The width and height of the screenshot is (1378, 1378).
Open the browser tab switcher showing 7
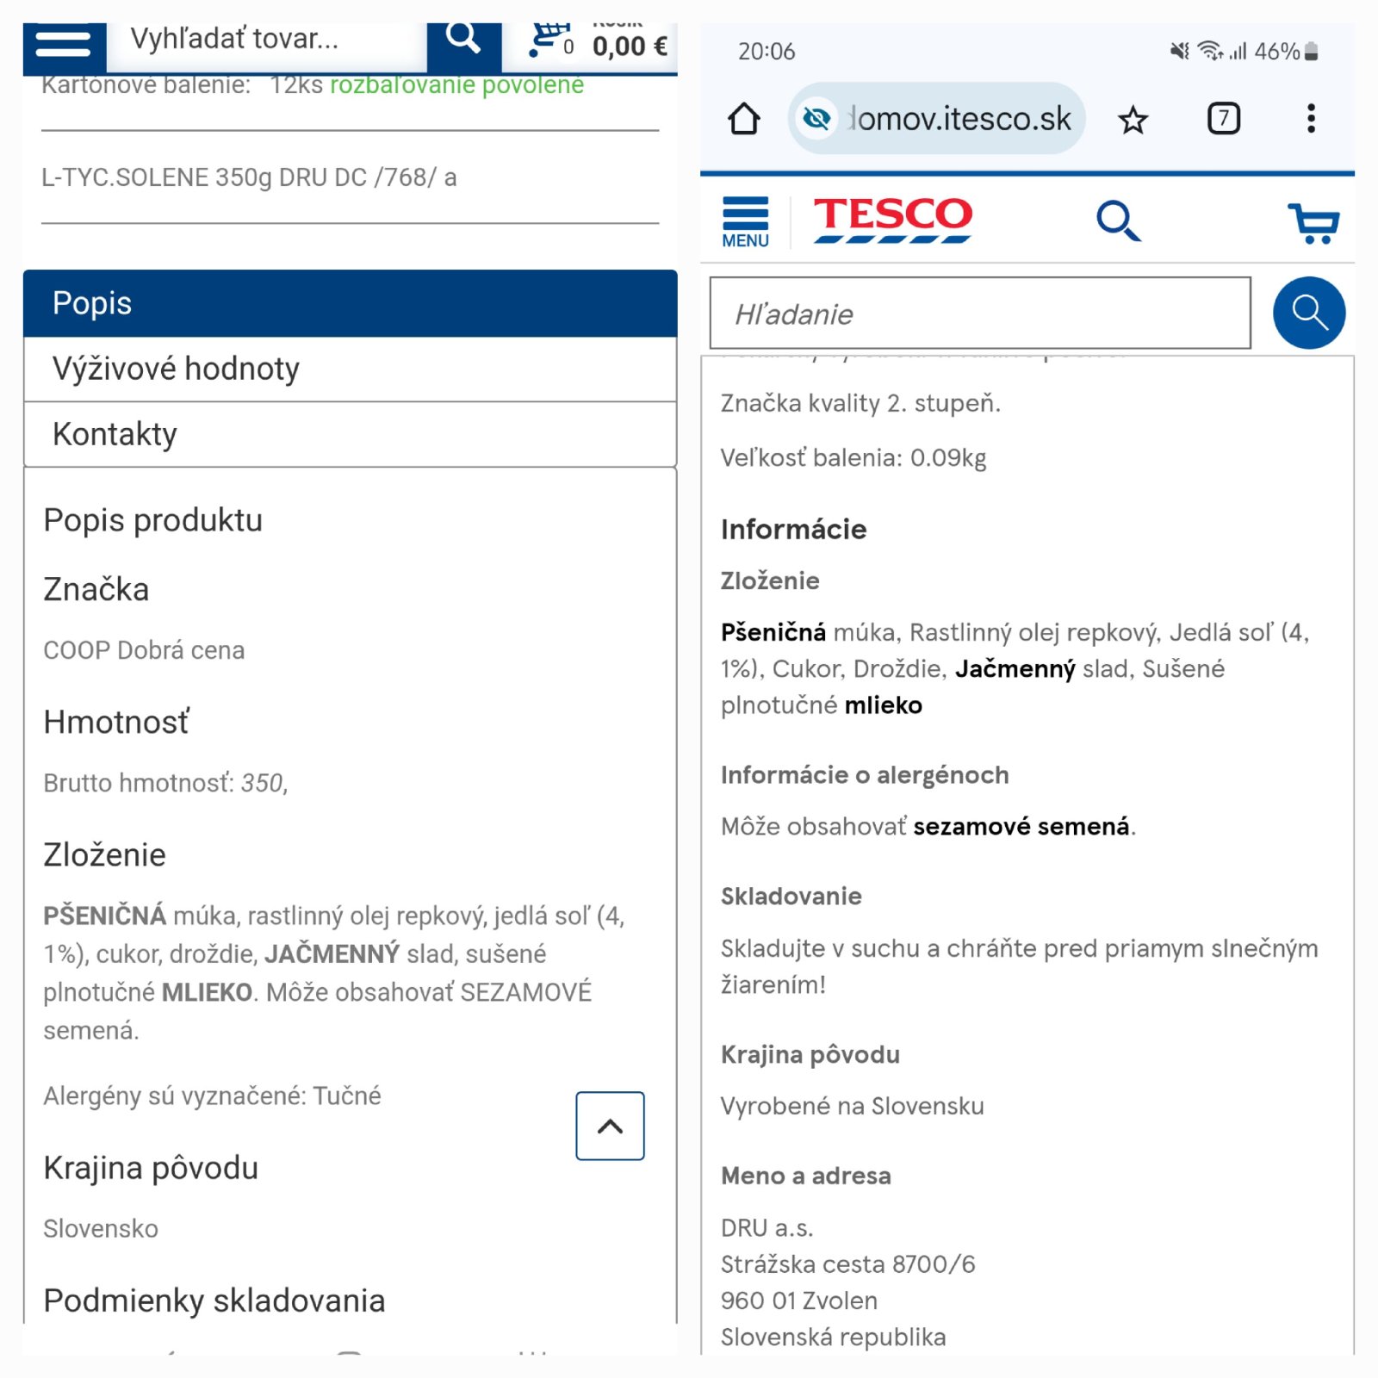[x=1223, y=119]
